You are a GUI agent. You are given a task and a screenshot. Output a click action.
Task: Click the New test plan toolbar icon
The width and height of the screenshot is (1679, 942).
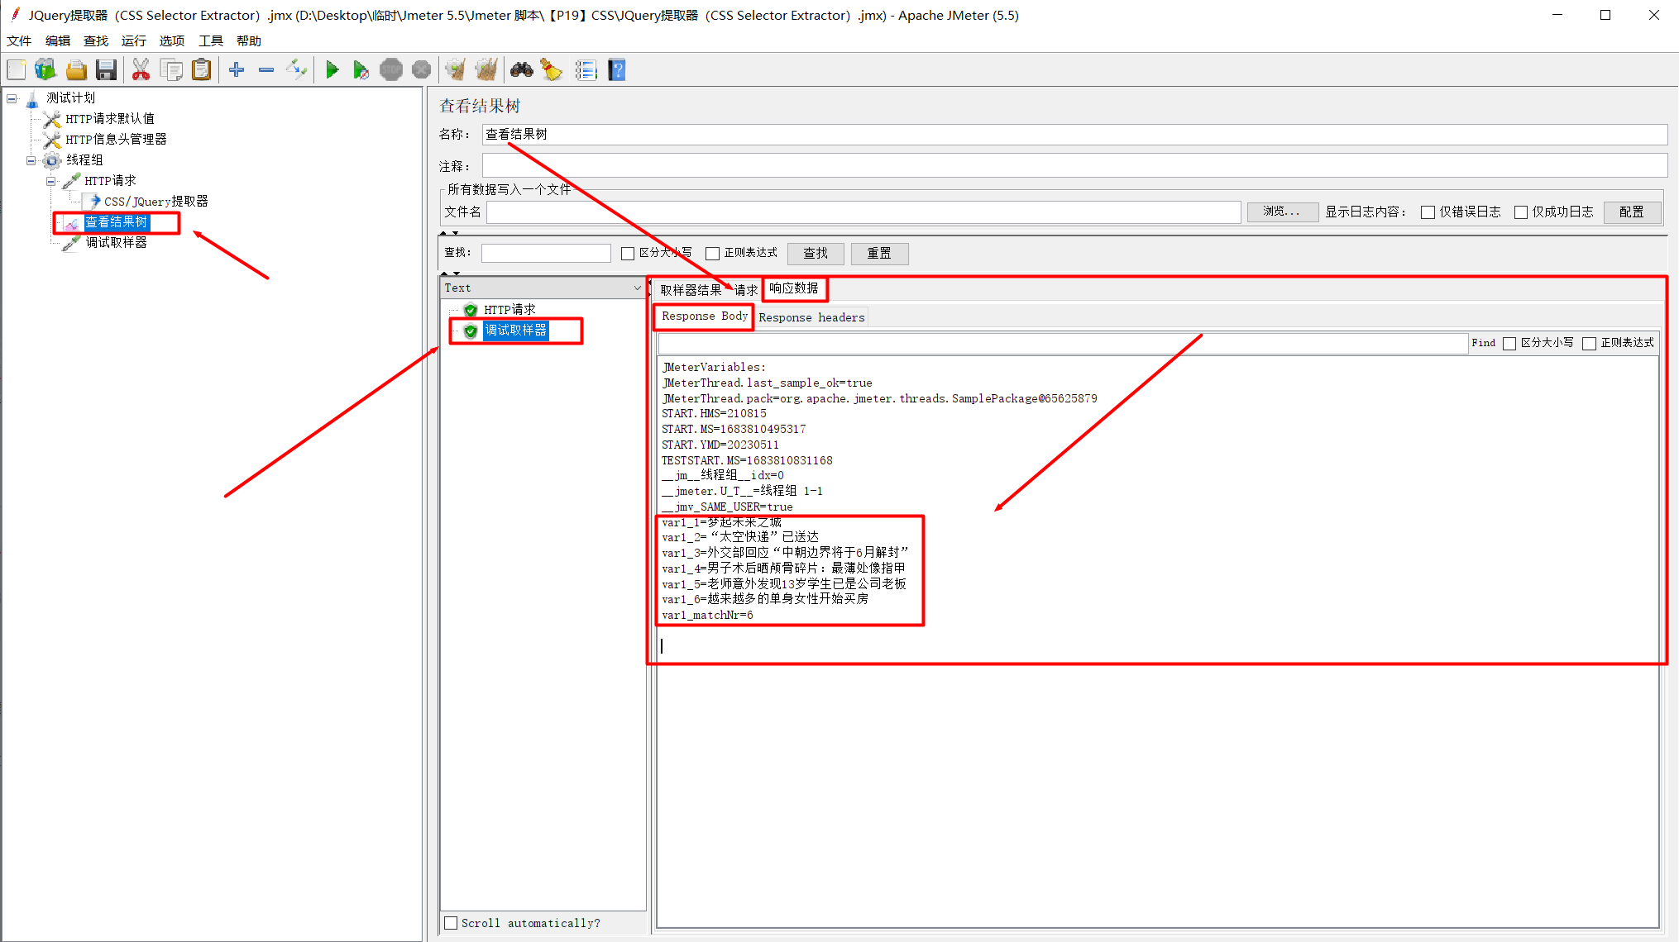tap(17, 70)
